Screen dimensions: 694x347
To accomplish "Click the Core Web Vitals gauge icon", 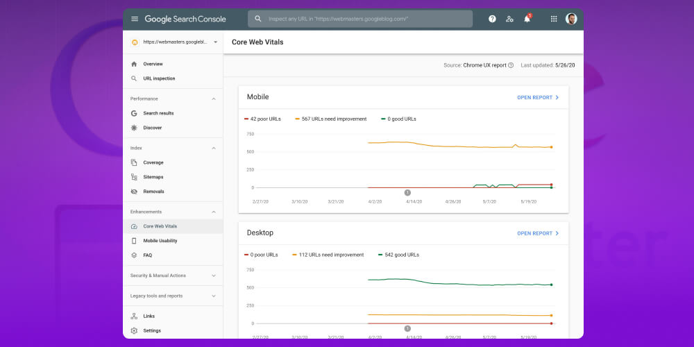I will click(134, 226).
